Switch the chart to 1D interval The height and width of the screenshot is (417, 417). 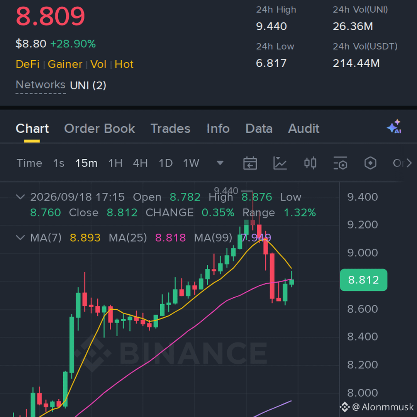[166, 163]
